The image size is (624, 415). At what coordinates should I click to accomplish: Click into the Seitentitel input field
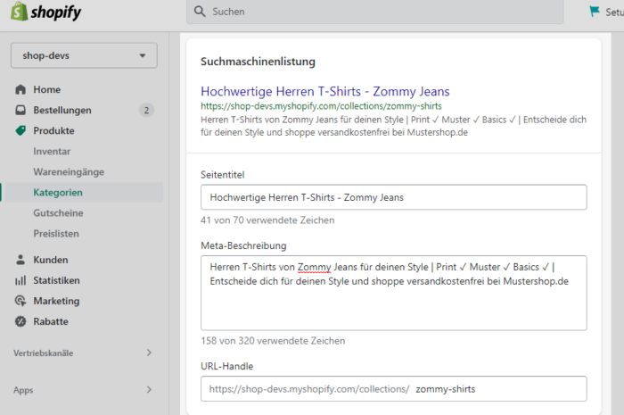tap(394, 197)
